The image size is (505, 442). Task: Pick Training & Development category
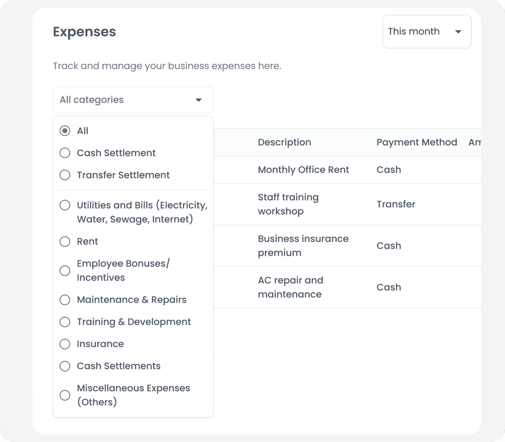65,322
